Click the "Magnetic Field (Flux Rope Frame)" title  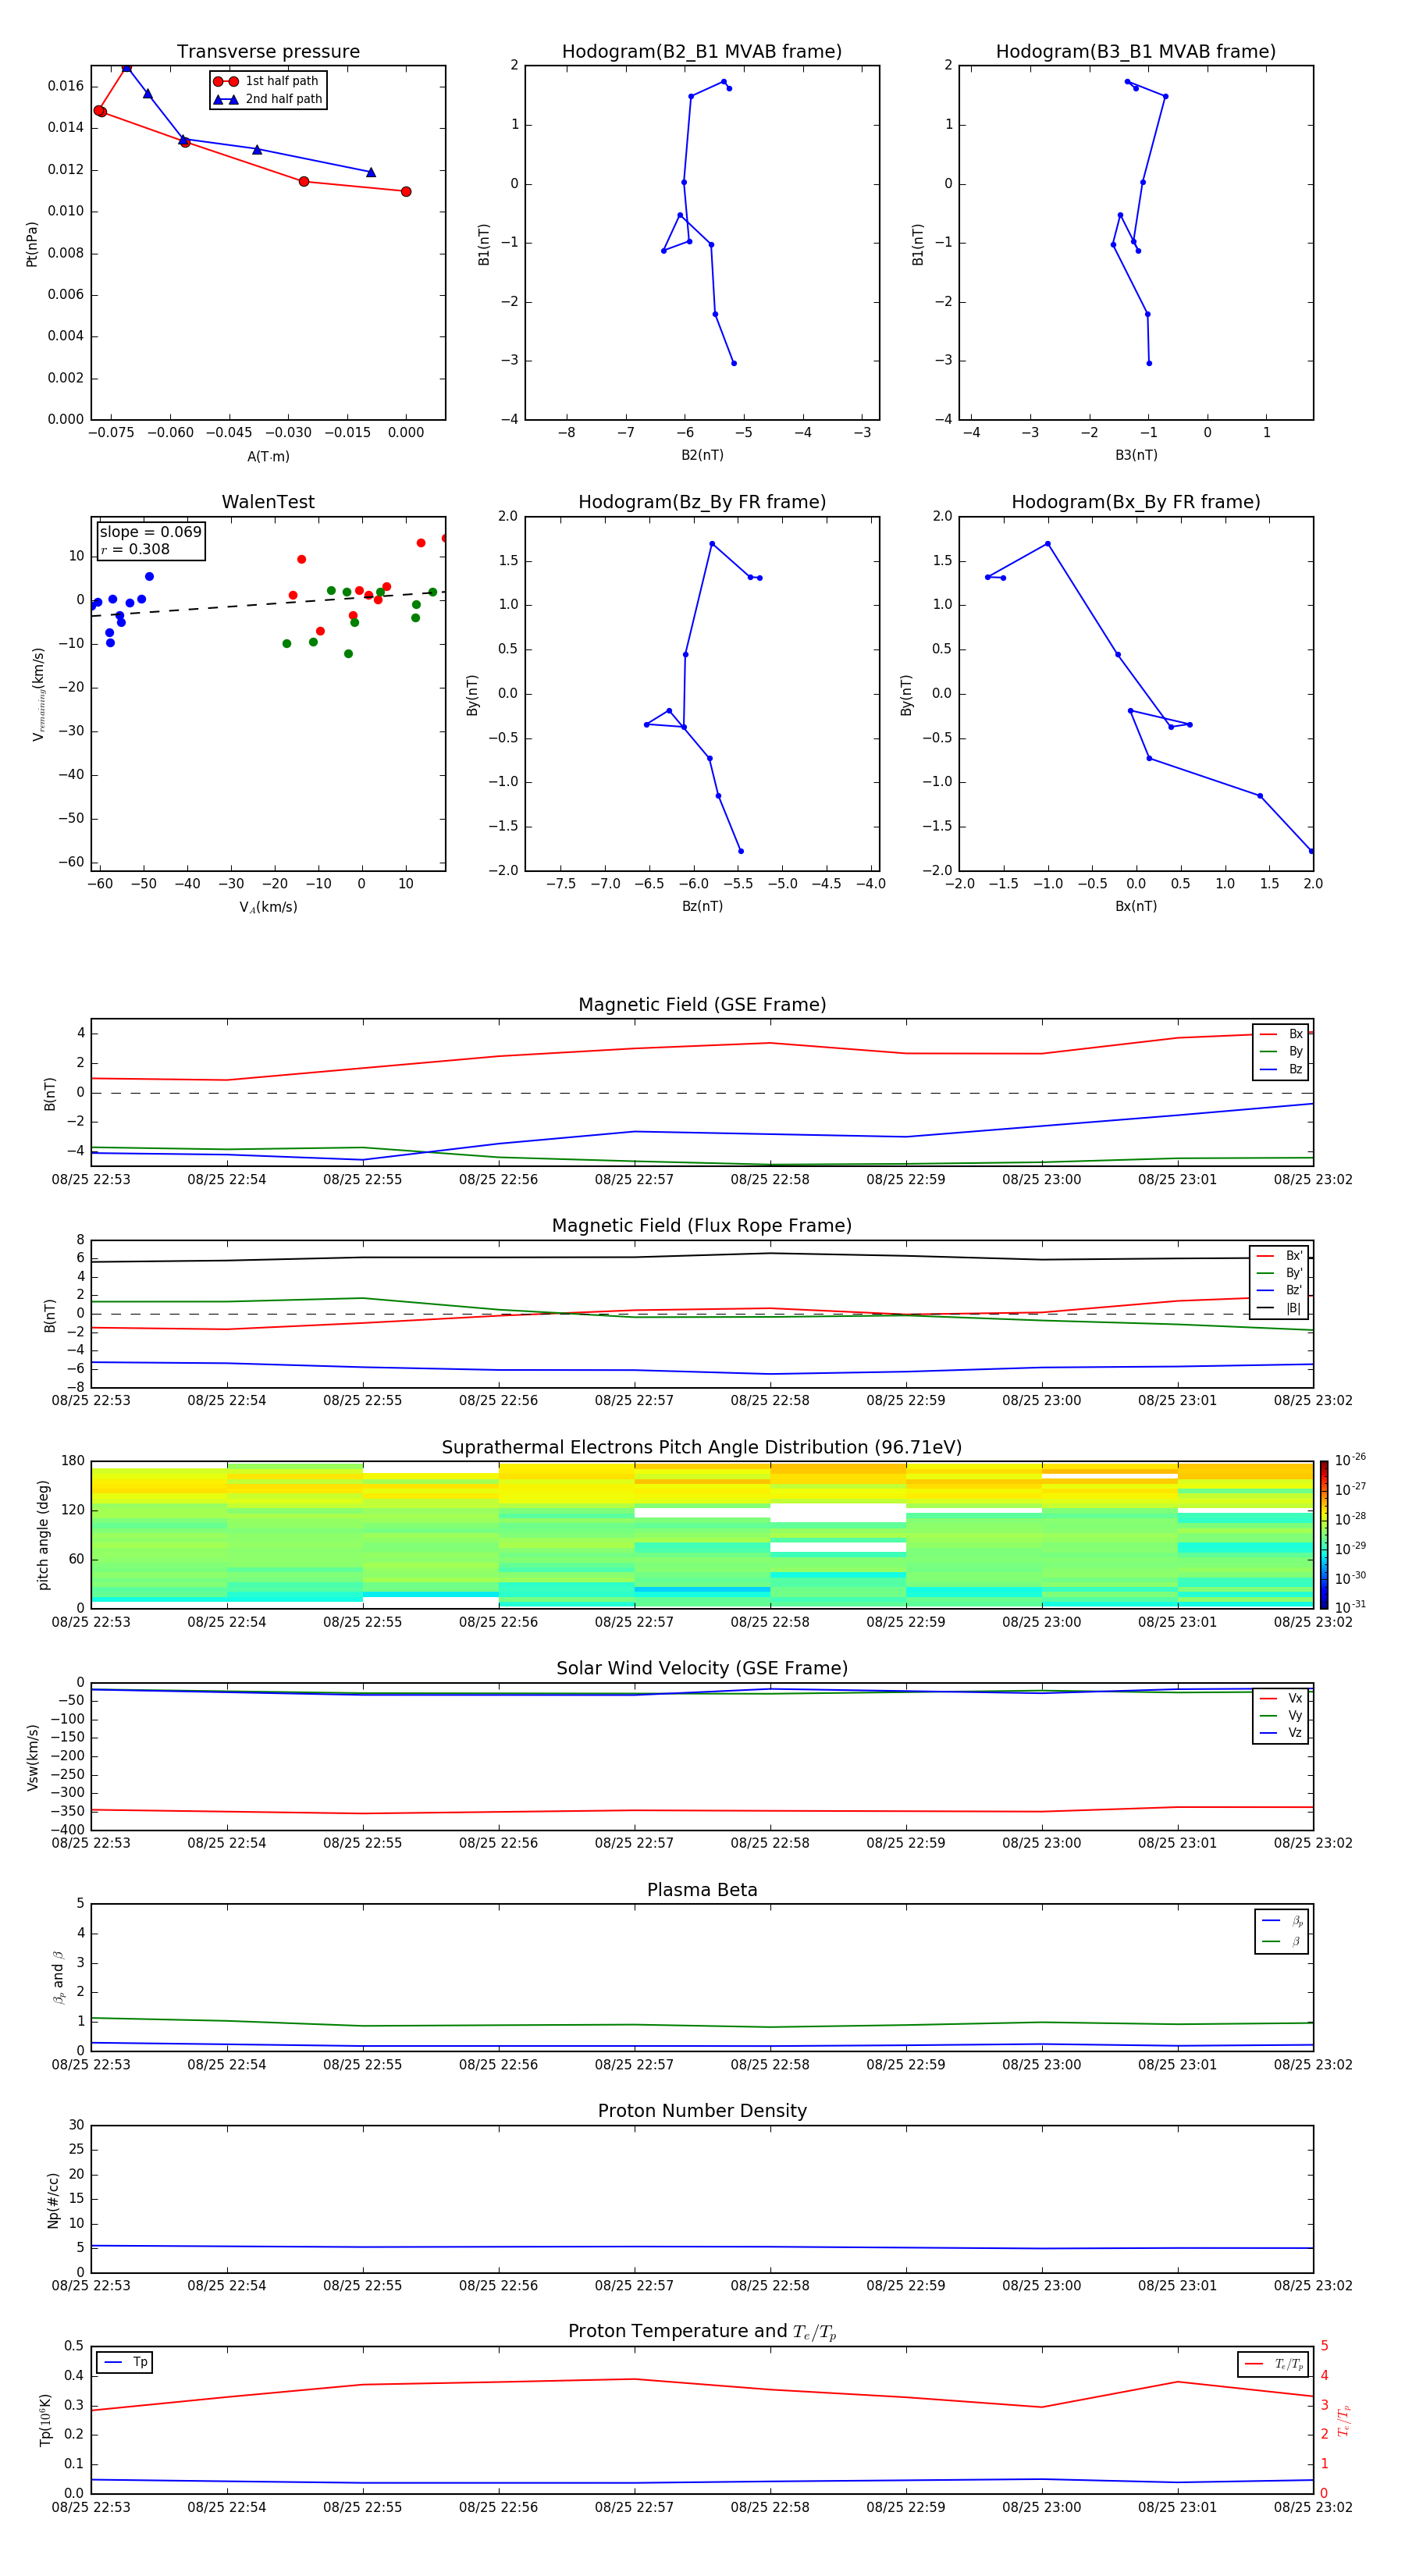click(x=702, y=1225)
